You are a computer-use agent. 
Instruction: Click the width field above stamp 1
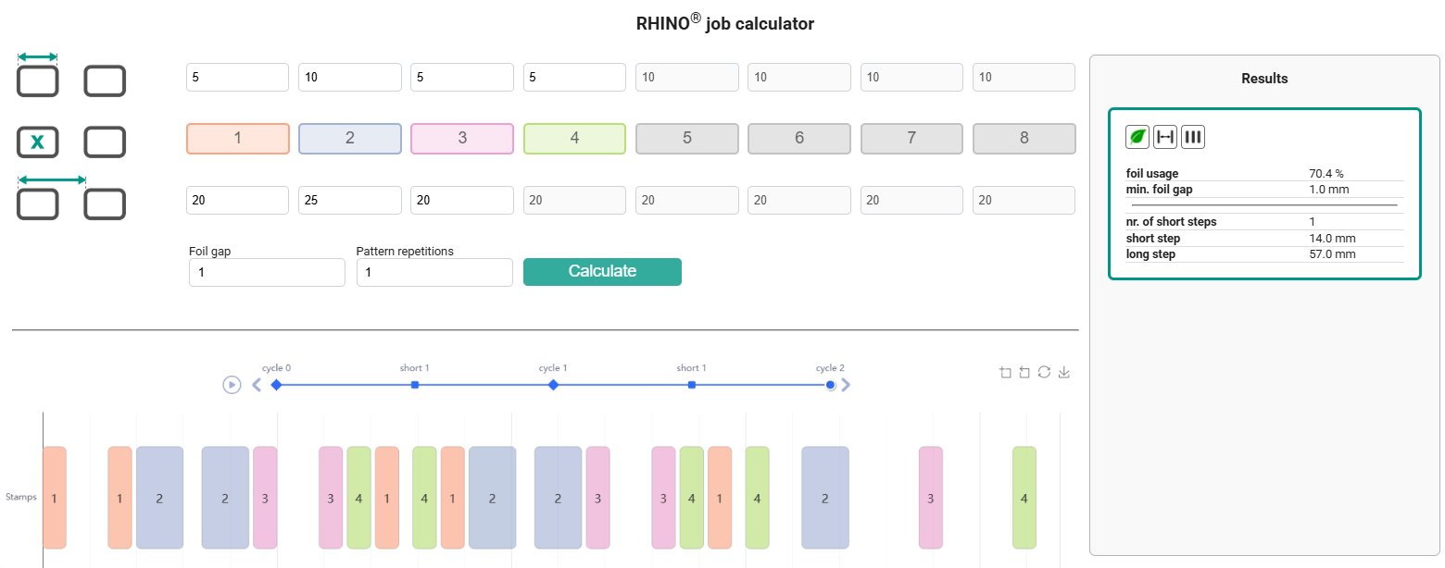pos(238,78)
